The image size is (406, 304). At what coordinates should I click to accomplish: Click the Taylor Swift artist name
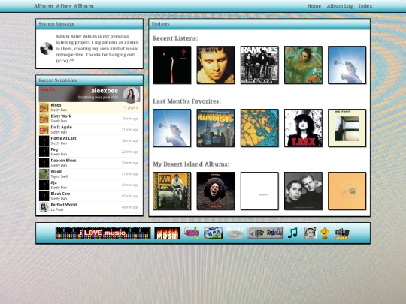(59, 176)
